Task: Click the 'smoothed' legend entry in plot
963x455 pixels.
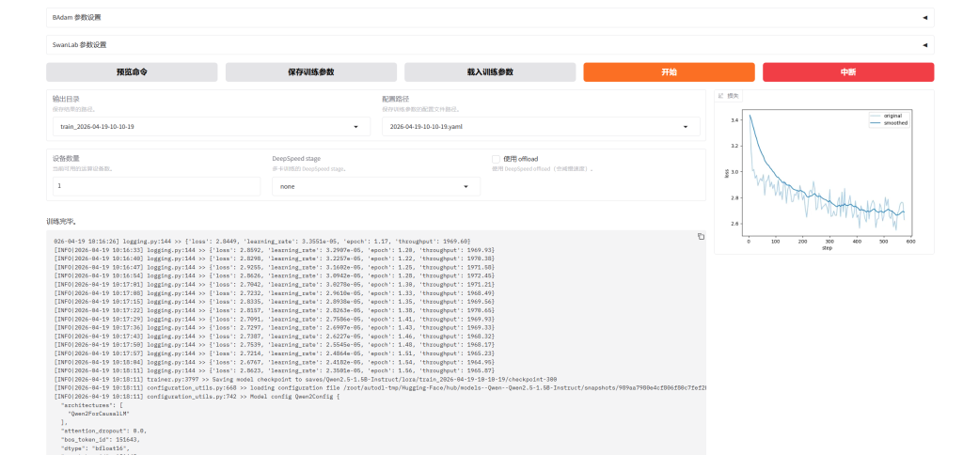Action: point(890,123)
